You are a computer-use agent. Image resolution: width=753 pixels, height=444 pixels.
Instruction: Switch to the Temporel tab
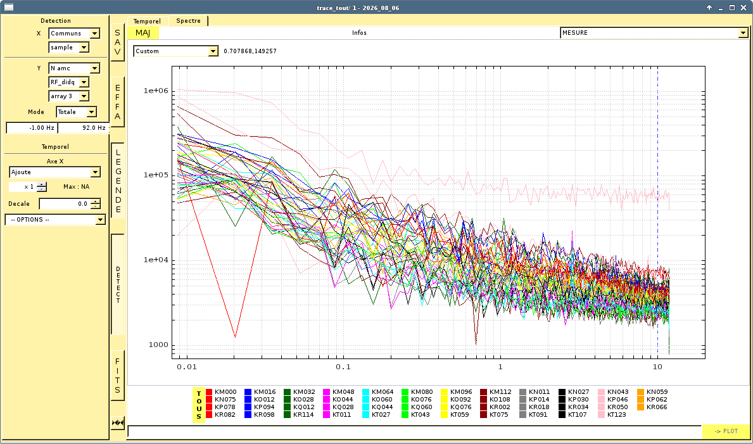148,21
